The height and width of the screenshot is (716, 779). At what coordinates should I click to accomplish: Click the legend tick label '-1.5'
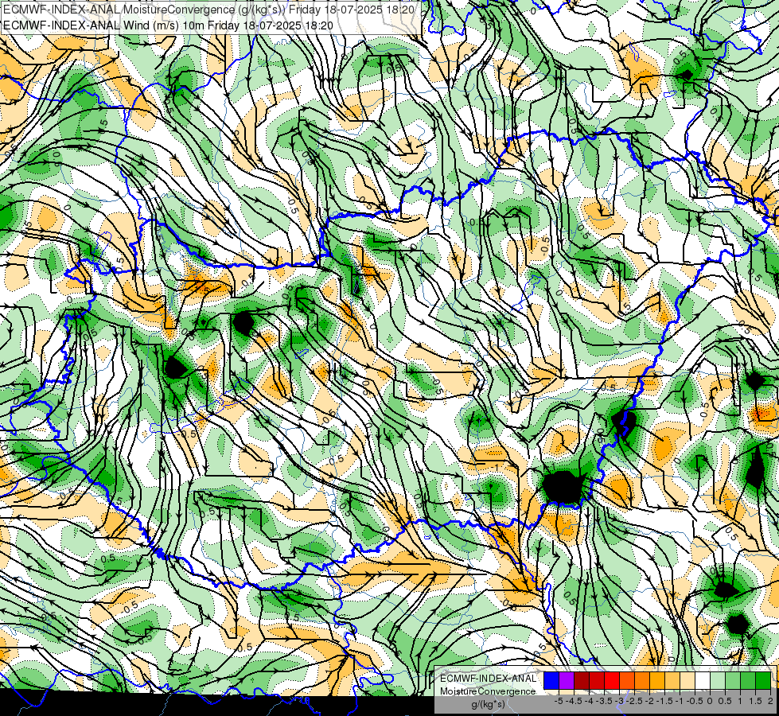pyautogui.click(x=664, y=701)
